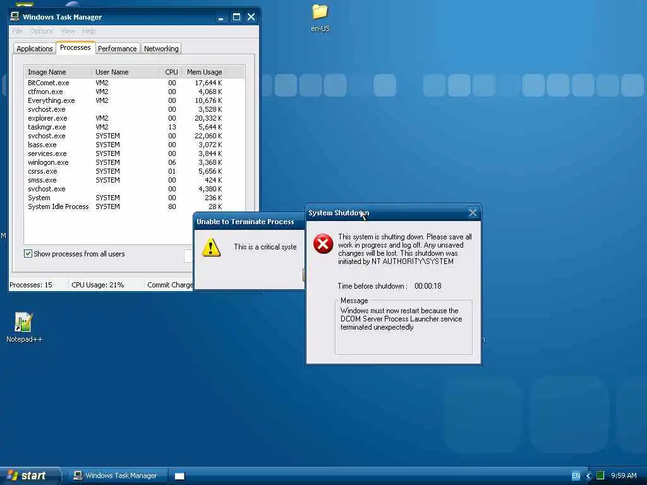Click the Task Manager title bar icon
The image size is (647, 485).
15,16
